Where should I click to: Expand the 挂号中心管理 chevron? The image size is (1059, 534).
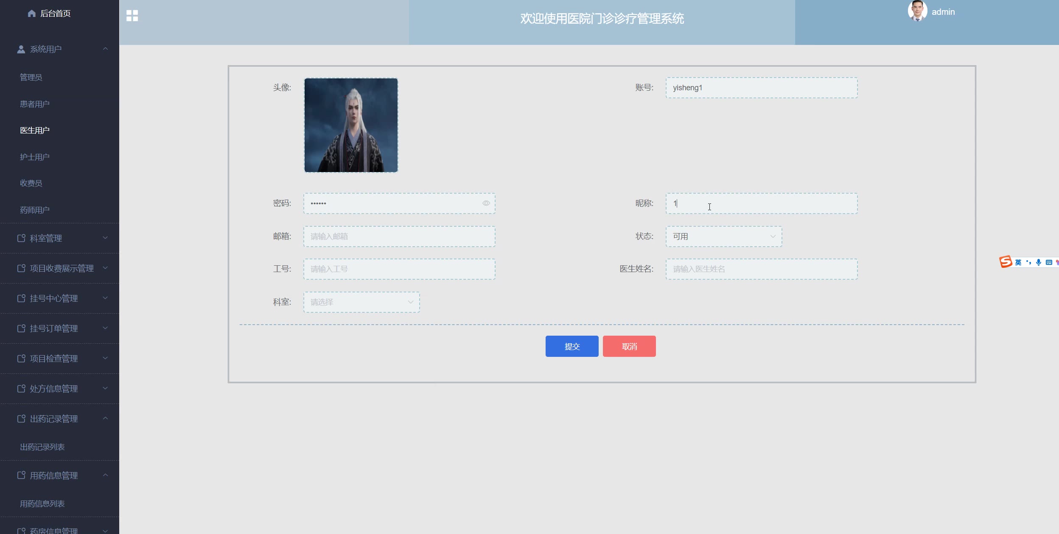[105, 298]
